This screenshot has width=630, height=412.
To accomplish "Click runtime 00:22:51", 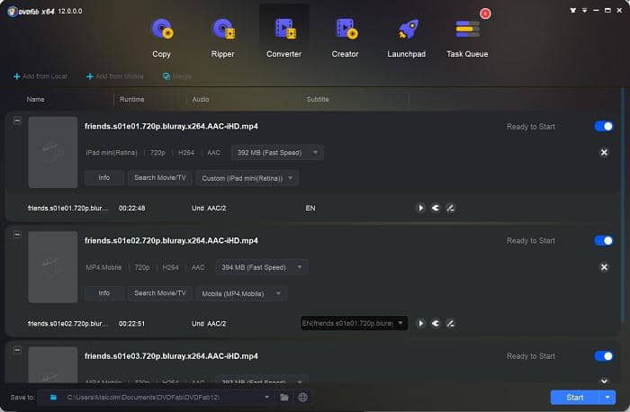I will click(x=131, y=323).
